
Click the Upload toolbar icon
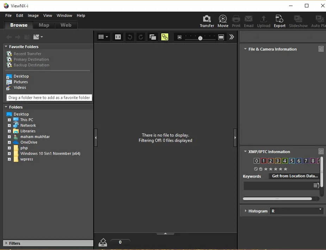pos(263,19)
